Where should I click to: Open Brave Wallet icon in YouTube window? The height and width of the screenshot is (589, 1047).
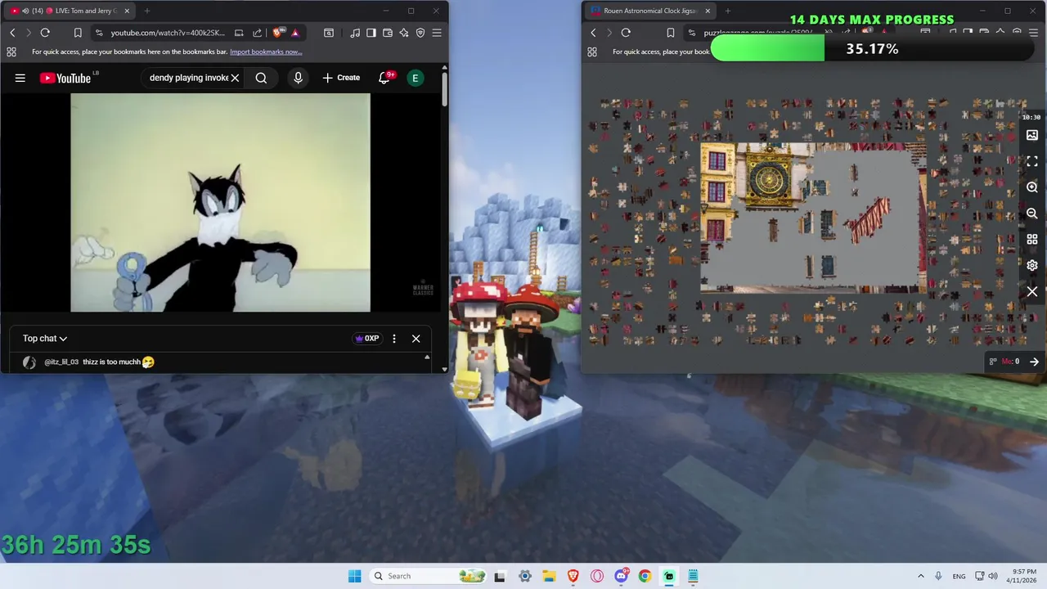388,33
